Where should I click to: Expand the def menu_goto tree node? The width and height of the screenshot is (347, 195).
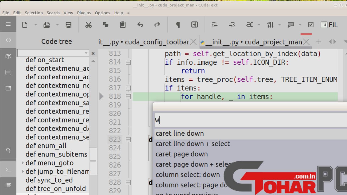(x=23, y=163)
